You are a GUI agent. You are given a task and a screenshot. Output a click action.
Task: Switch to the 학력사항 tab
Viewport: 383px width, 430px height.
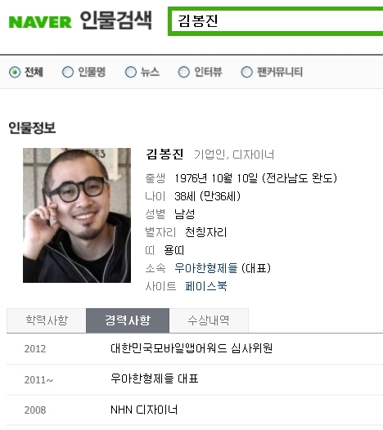pos(47,320)
